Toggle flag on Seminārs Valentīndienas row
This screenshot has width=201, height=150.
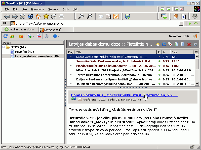pos(71,61)
